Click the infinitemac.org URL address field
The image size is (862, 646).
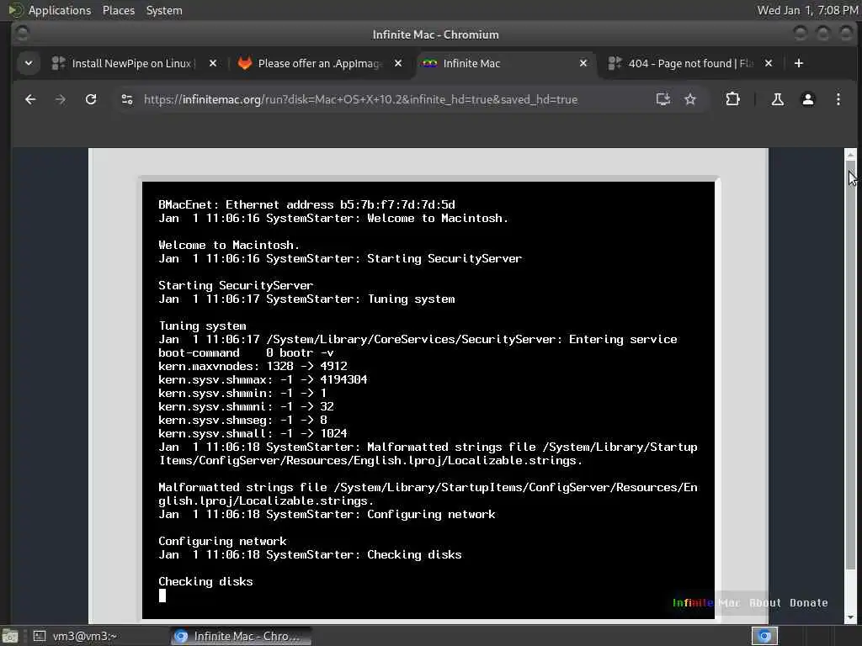[360, 99]
